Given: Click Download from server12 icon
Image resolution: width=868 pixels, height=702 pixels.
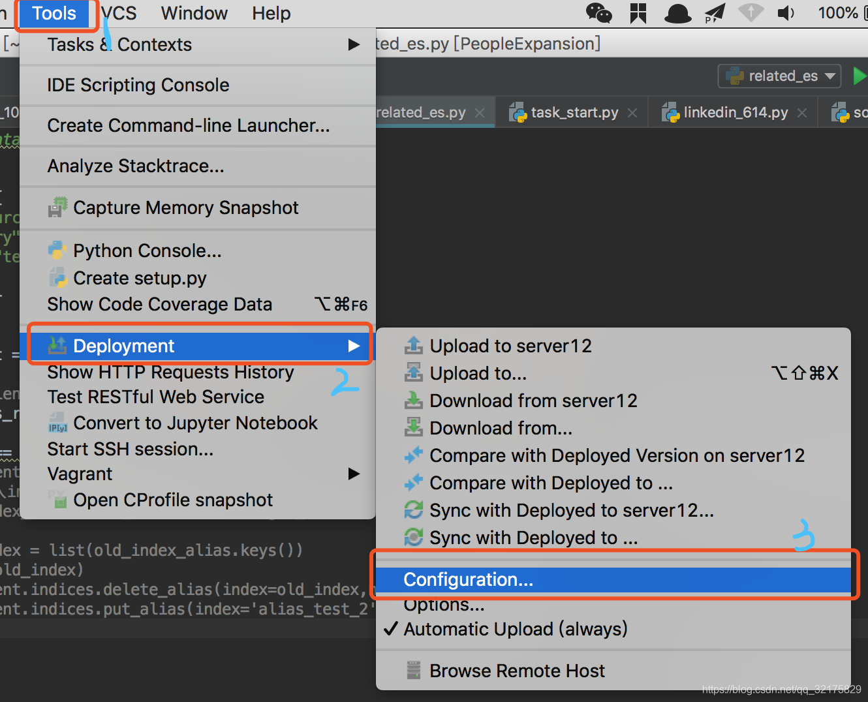Looking at the screenshot, I should point(414,400).
